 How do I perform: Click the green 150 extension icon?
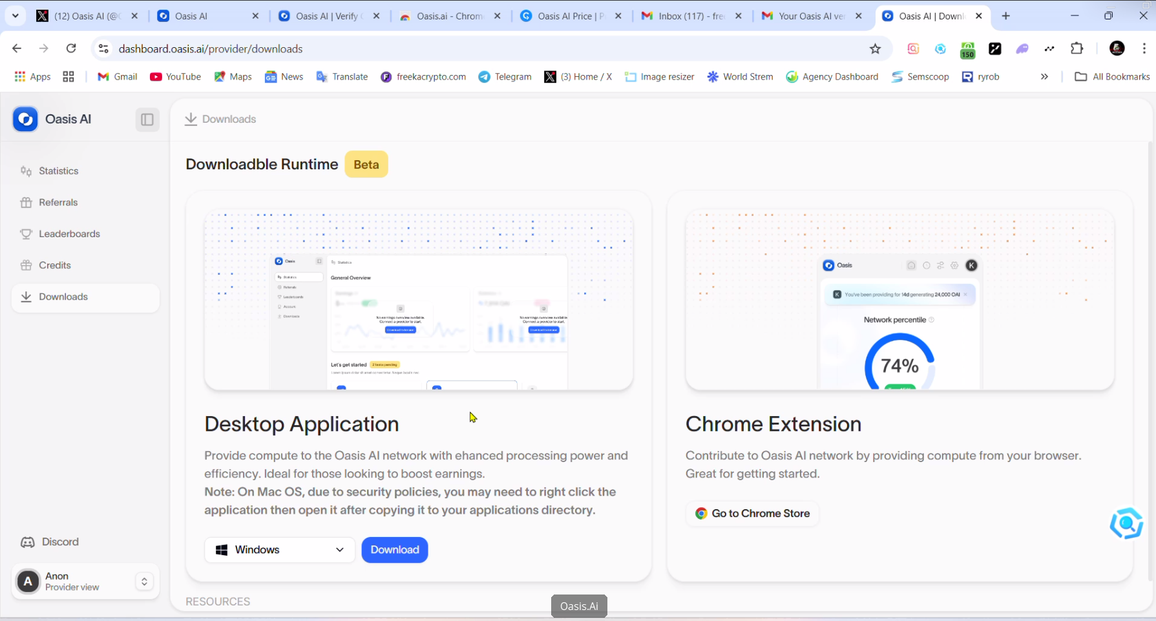click(x=968, y=50)
